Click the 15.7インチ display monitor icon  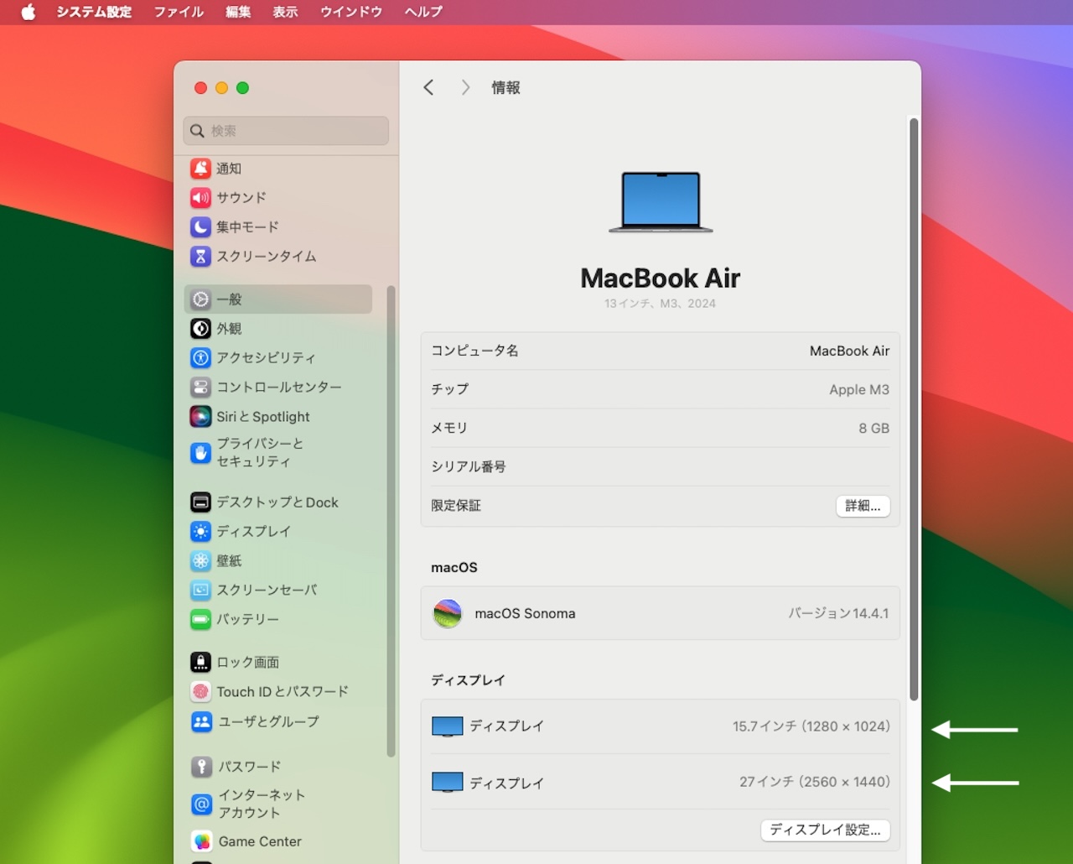(448, 726)
